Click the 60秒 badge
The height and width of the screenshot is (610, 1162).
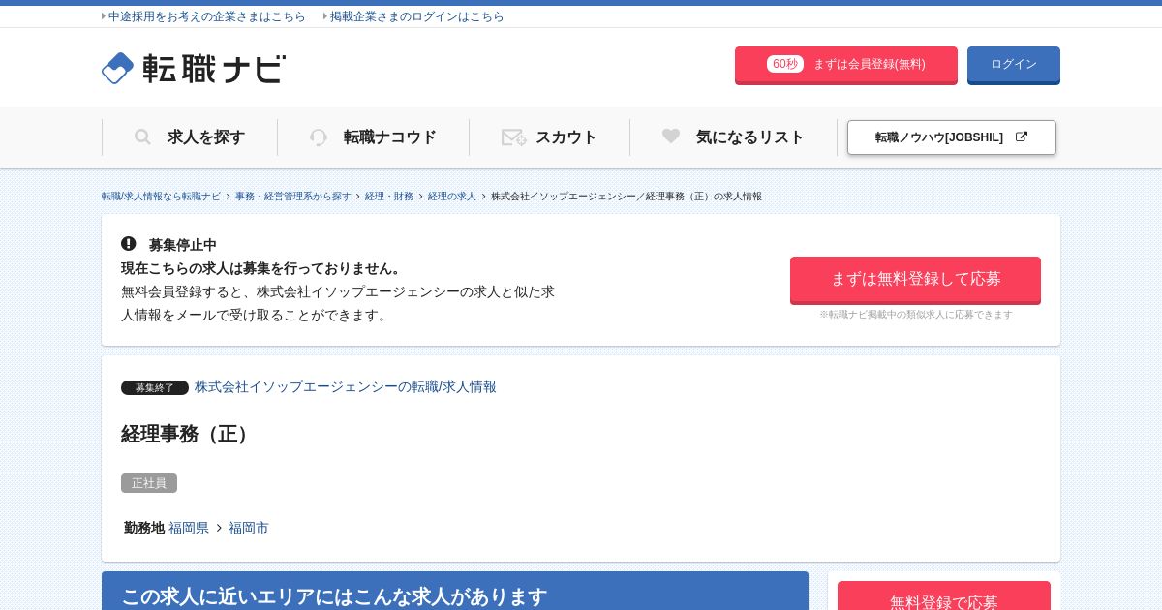pos(785,64)
